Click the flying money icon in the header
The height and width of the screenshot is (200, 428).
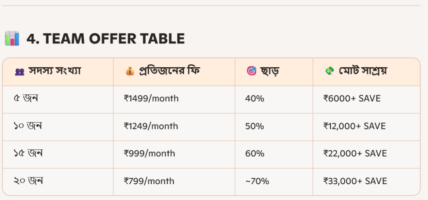click(x=329, y=71)
